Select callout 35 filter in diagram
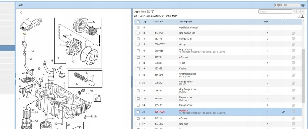This screenshot has width=308, height=129. click(x=36, y=112)
